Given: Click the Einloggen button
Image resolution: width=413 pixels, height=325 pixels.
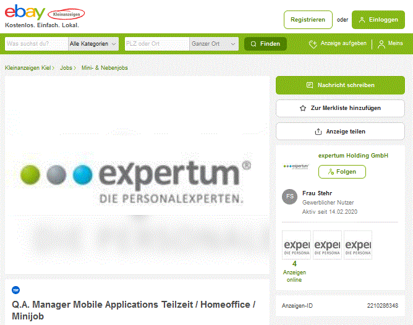Looking at the screenshot, I should point(378,20).
